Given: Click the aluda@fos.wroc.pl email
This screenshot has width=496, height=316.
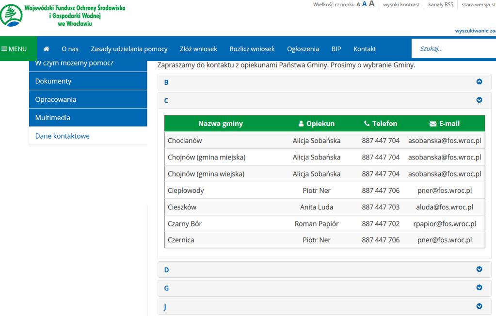Looking at the screenshot, I should point(445,207).
